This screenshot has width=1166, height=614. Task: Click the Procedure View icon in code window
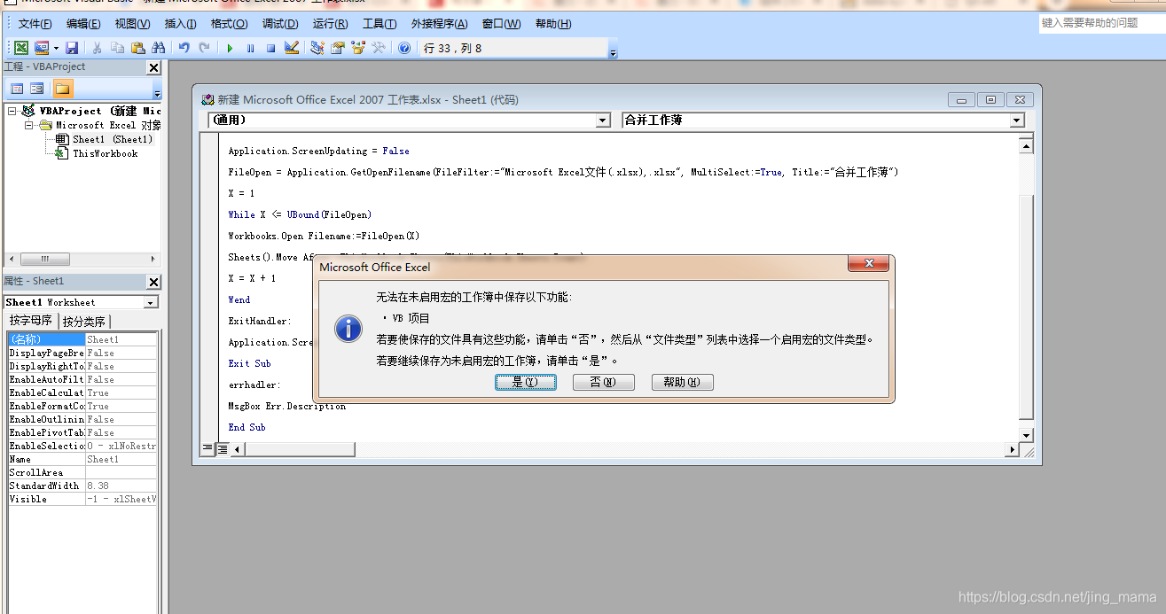[207, 449]
